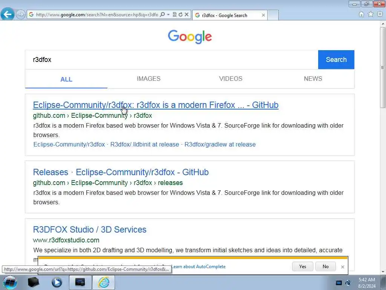Open Favorites star icon

pos(371,14)
